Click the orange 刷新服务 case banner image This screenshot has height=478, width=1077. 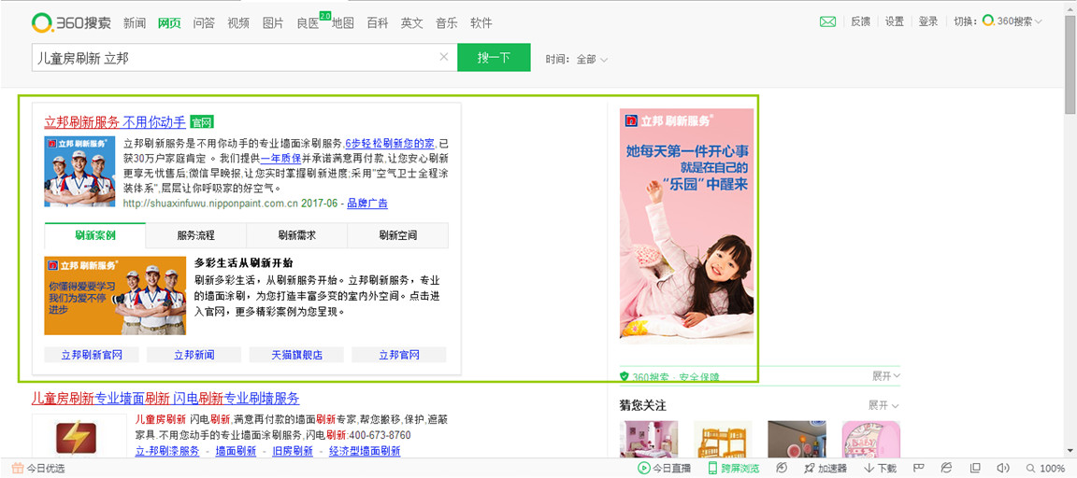[x=115, y=296]
